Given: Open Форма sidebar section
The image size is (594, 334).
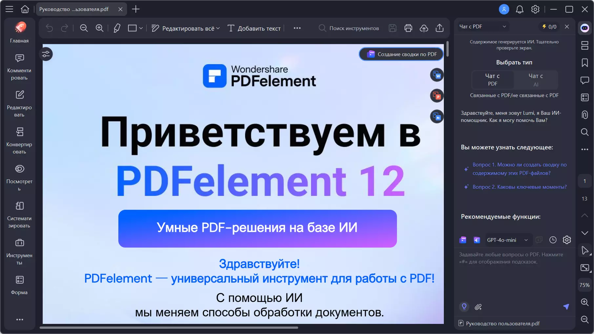Looking at the screenshot, I should [x=19, y=285].
